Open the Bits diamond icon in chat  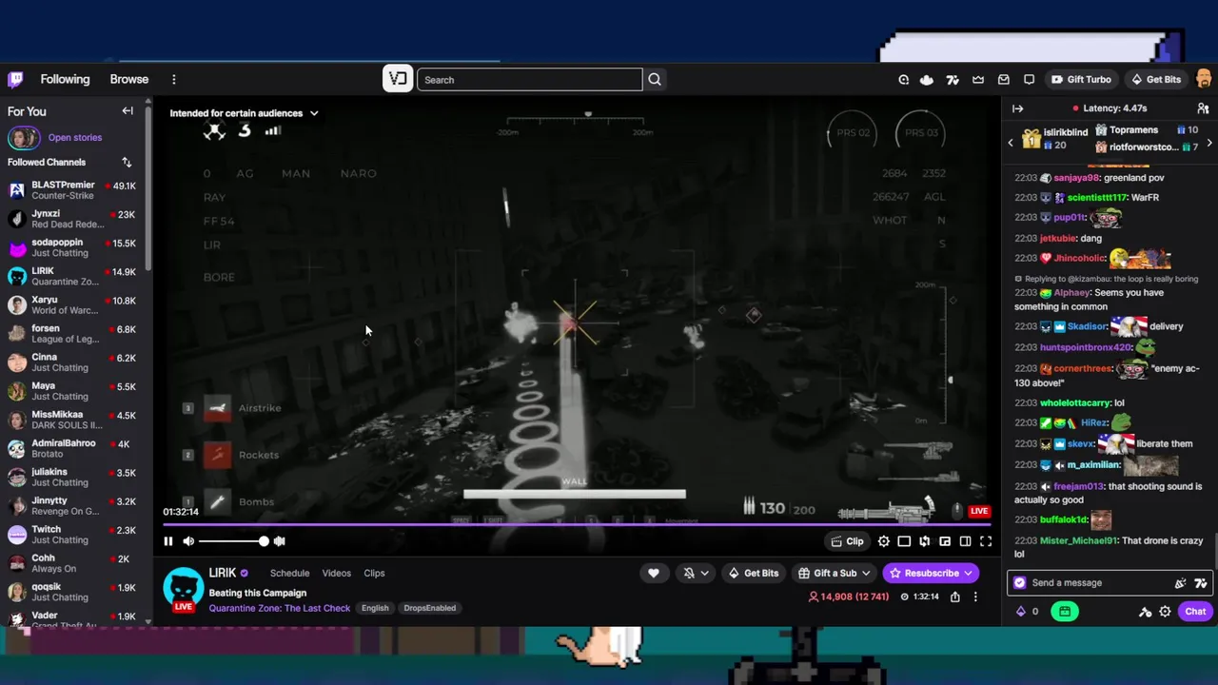click(1021, 612)
